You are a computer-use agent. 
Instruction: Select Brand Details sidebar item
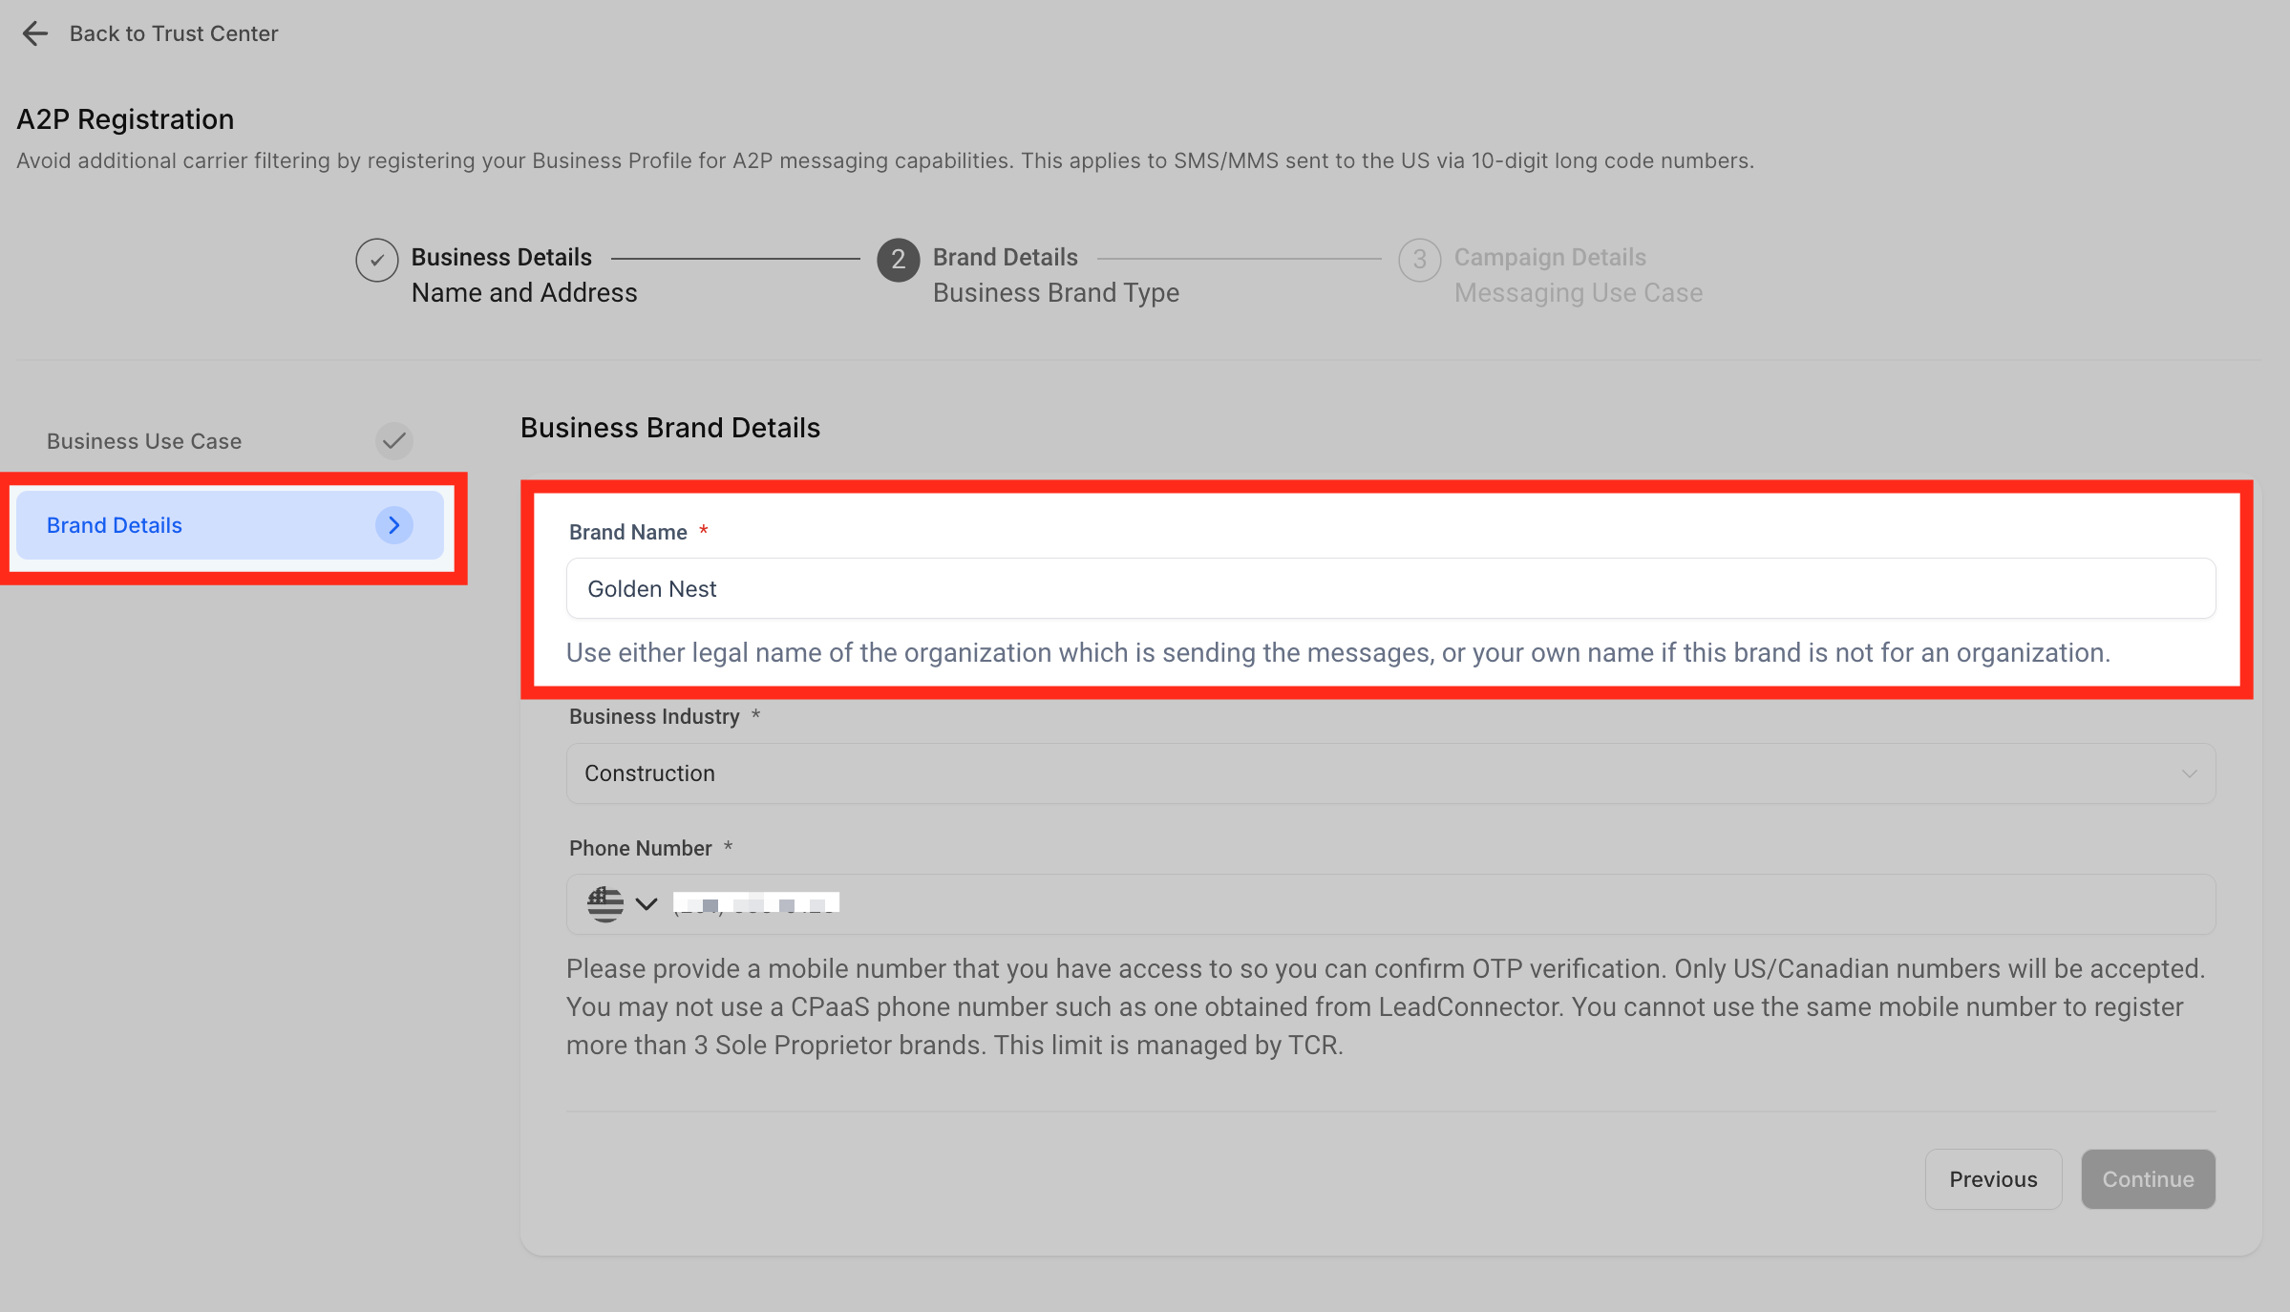click(115, 525)
